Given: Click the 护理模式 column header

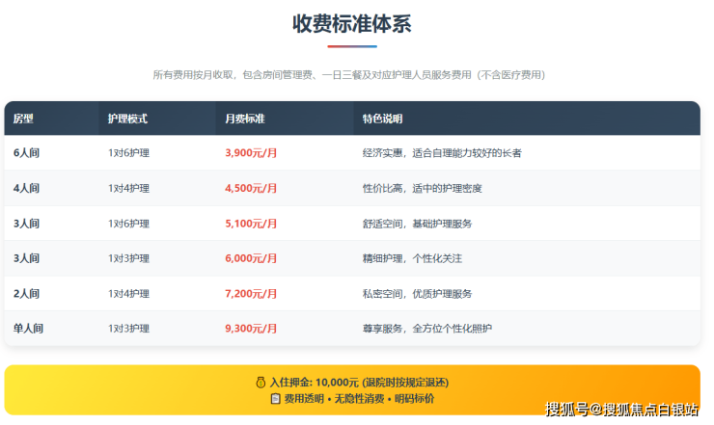Looking at the screenshot, I should pyautogui.click(x=127, y=119).
